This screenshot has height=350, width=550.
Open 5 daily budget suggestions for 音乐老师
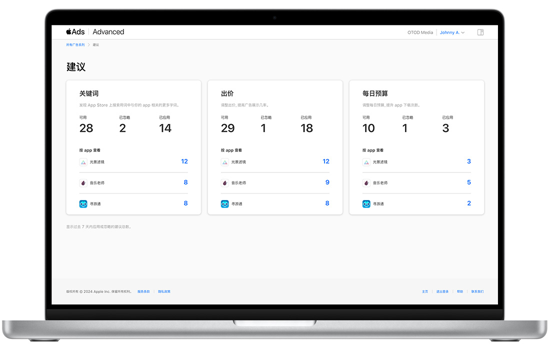click(469, 182)
